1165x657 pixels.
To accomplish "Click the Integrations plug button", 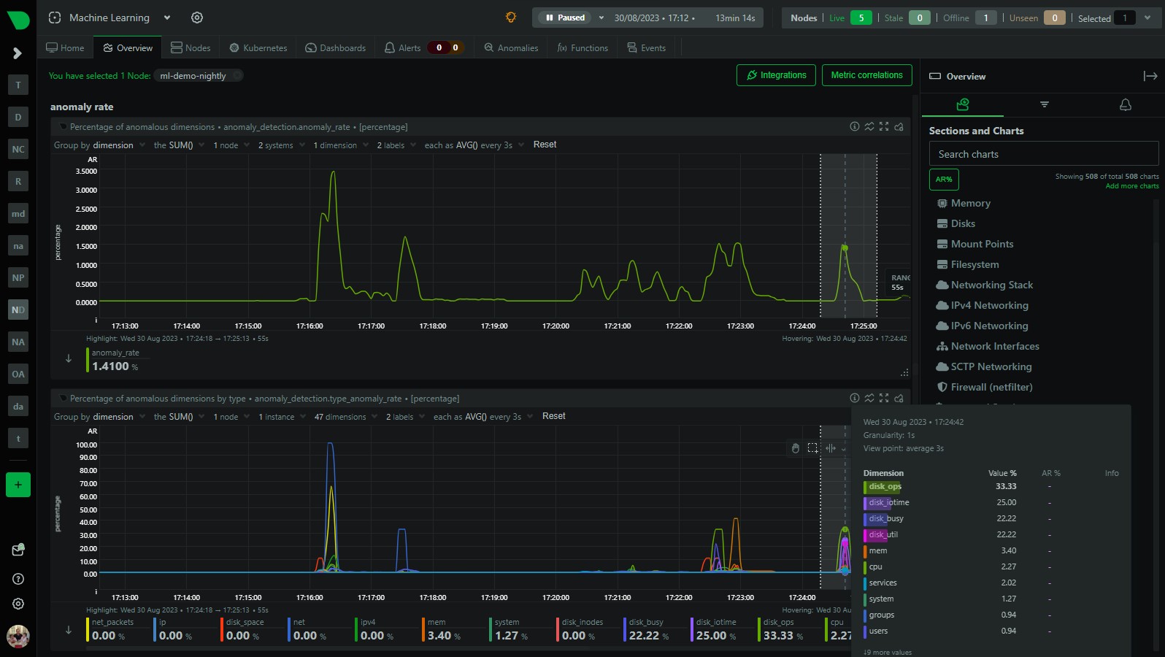I will click(776, 75).
